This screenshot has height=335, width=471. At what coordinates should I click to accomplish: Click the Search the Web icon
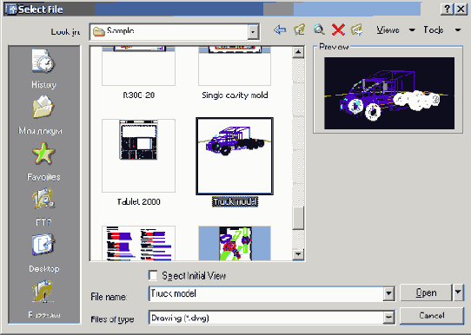[x=319, y=30]
